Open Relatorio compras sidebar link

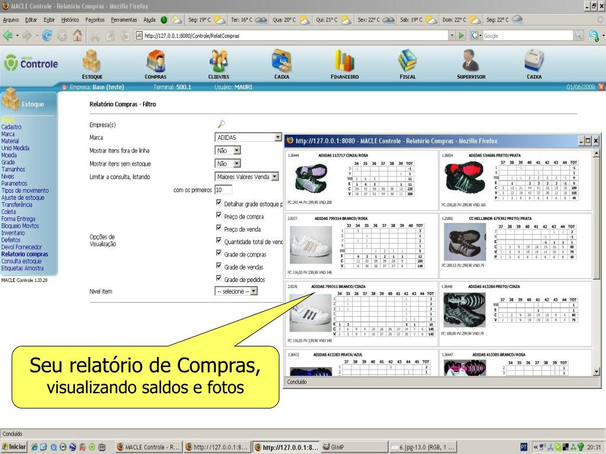pos(25,254)
